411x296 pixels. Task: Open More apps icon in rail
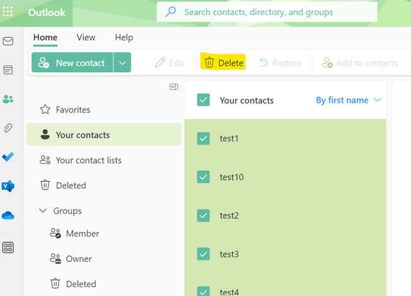point(8,247)
